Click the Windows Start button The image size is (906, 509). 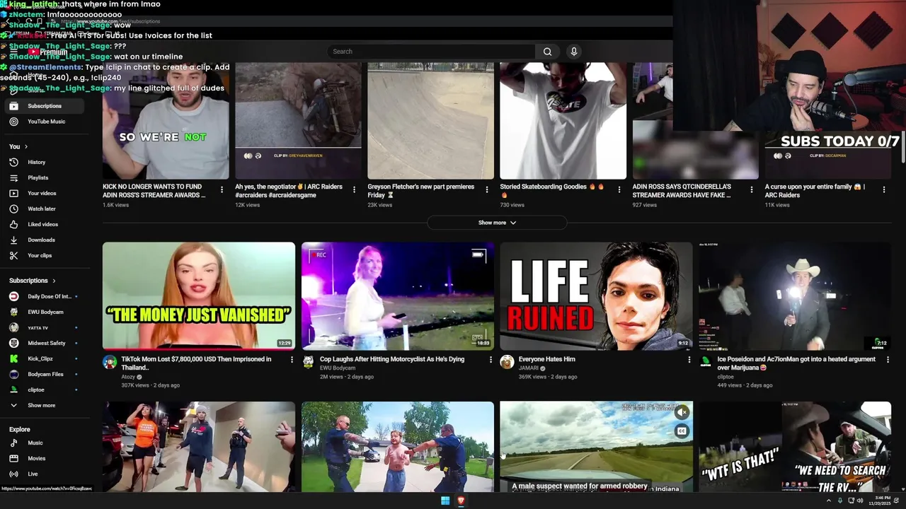[x=445, y=501]
